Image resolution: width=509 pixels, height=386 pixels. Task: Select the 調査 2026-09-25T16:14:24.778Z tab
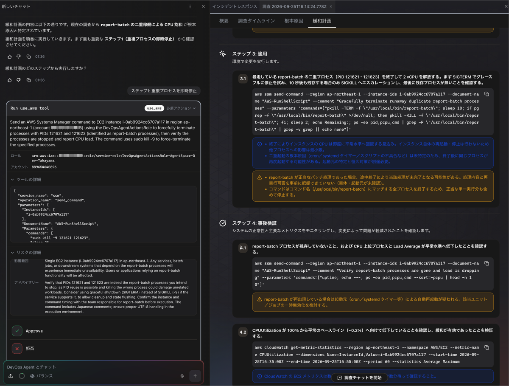tap(294, 6)
